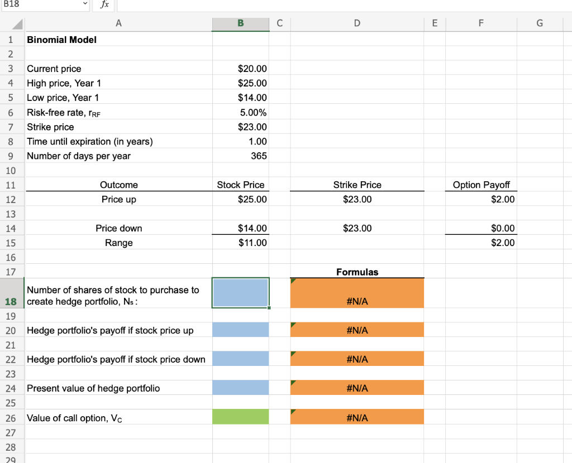
Task: Click the green error indicator on cell D18
Action: point(293,281)
